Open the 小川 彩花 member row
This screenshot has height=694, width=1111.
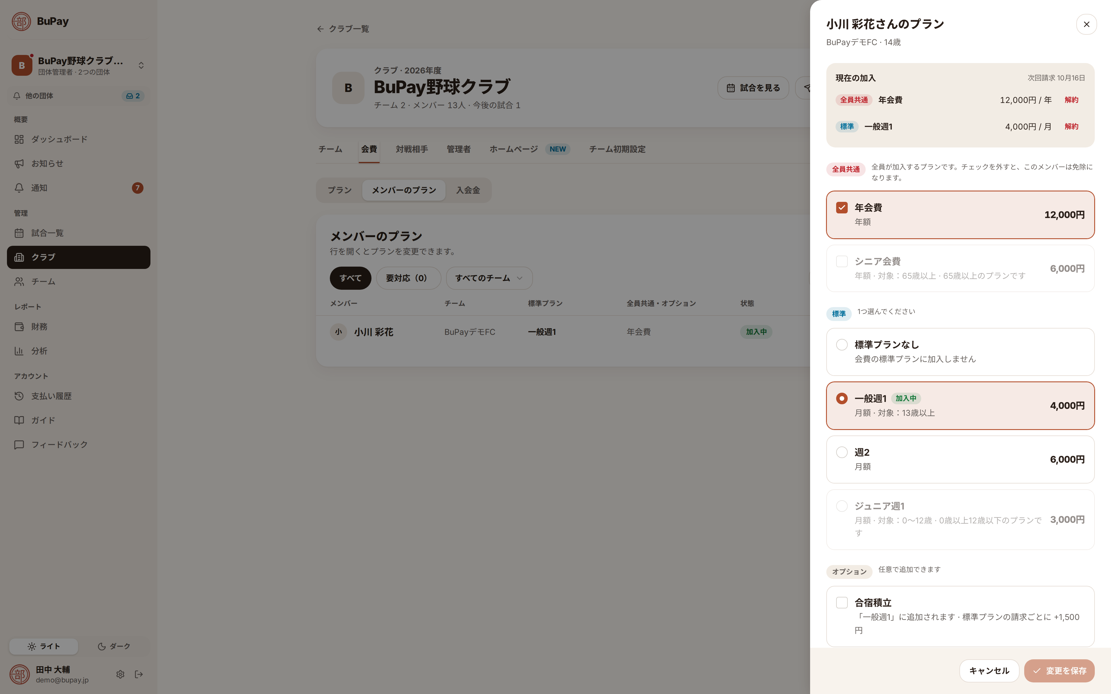pyautogui.click(x=563, y=332)
